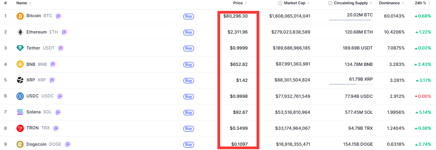Click the Bitcoin circulating supply progress bar
The width and height of the screenshot is (436, 150).
pyautogui.click(x=351, y=20)
